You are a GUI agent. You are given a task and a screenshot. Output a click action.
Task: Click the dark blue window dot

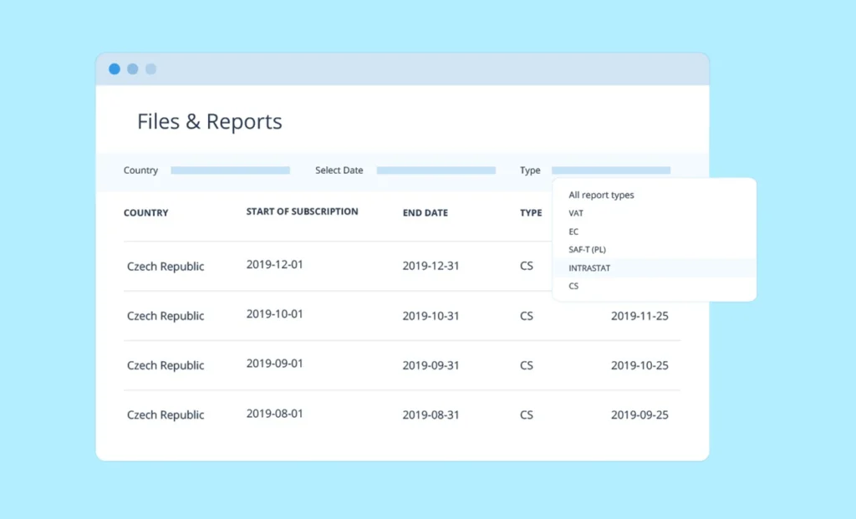[115, 69]
